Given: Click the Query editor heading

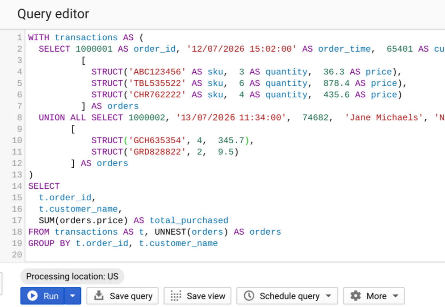Looking at the screenshot, I should (x=53, y=13).
